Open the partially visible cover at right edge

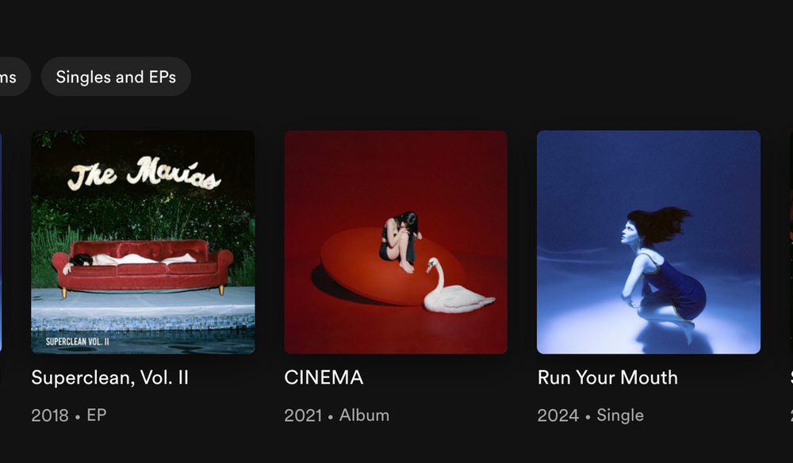click(791, 242)
